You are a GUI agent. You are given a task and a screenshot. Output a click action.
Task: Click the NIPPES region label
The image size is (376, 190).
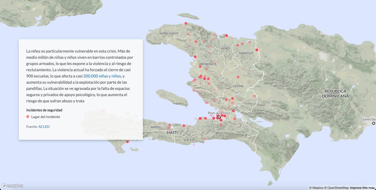pos(155,127)
